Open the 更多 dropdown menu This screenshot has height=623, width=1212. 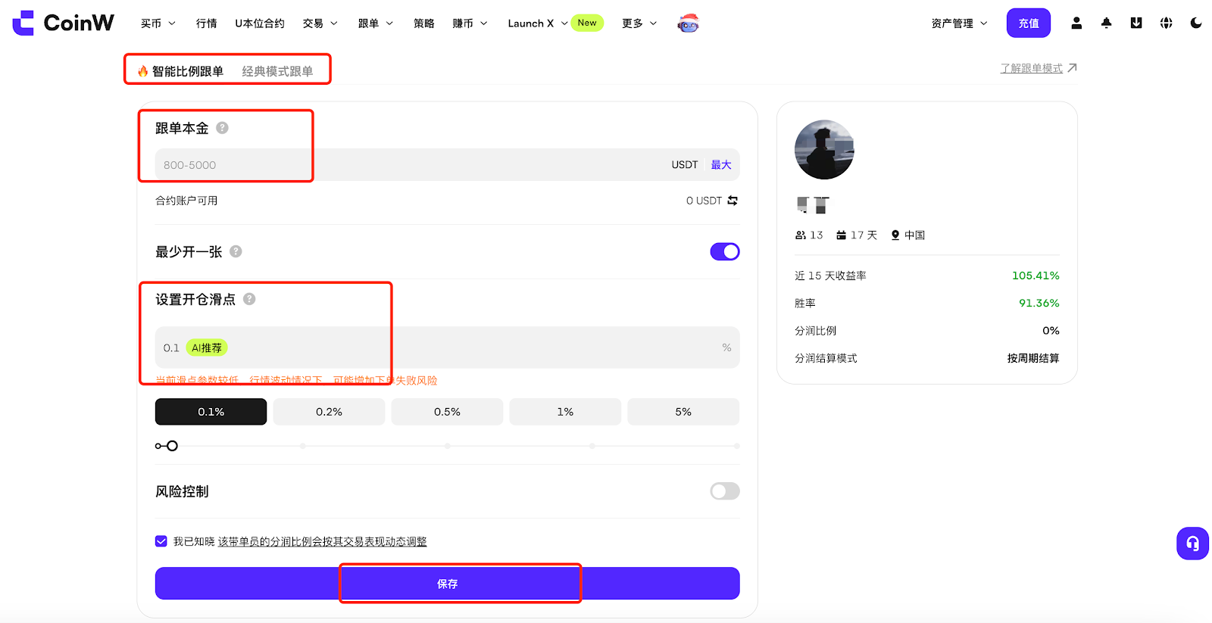click(639, 23)
